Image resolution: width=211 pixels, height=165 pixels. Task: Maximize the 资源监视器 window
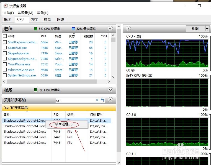199,6
